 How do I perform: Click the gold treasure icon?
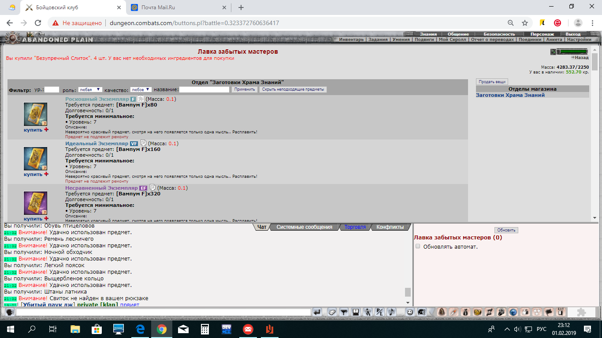[x=478, y=312]
